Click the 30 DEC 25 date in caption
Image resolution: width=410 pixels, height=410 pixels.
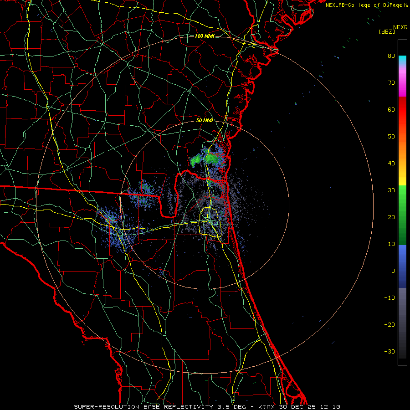tap(298, 407)
